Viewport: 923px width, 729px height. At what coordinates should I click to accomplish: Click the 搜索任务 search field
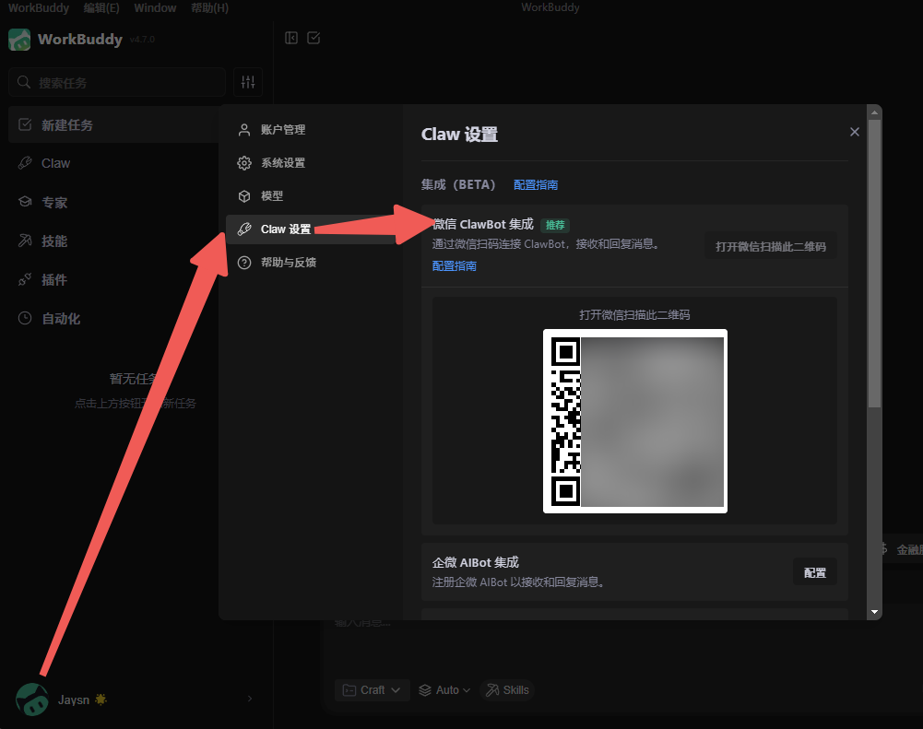tap(117, 82)
